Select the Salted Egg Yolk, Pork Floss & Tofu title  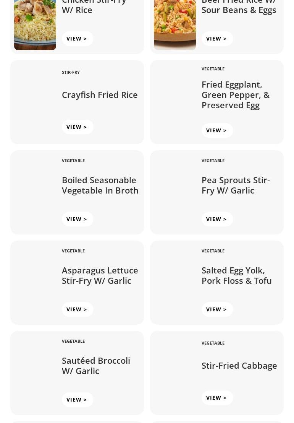[x=237, y=275]
